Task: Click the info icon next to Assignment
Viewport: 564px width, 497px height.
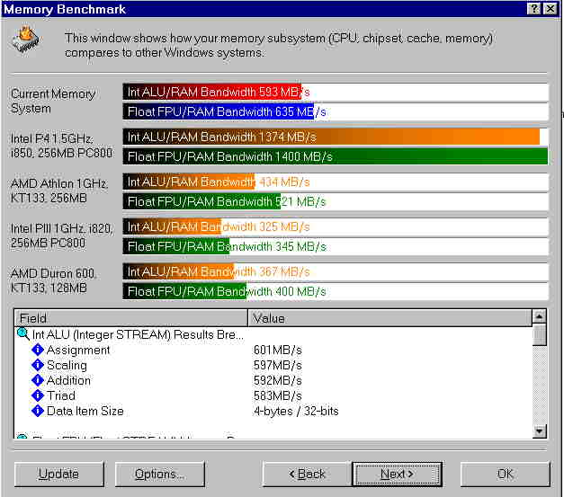Action: coord(38,350)
